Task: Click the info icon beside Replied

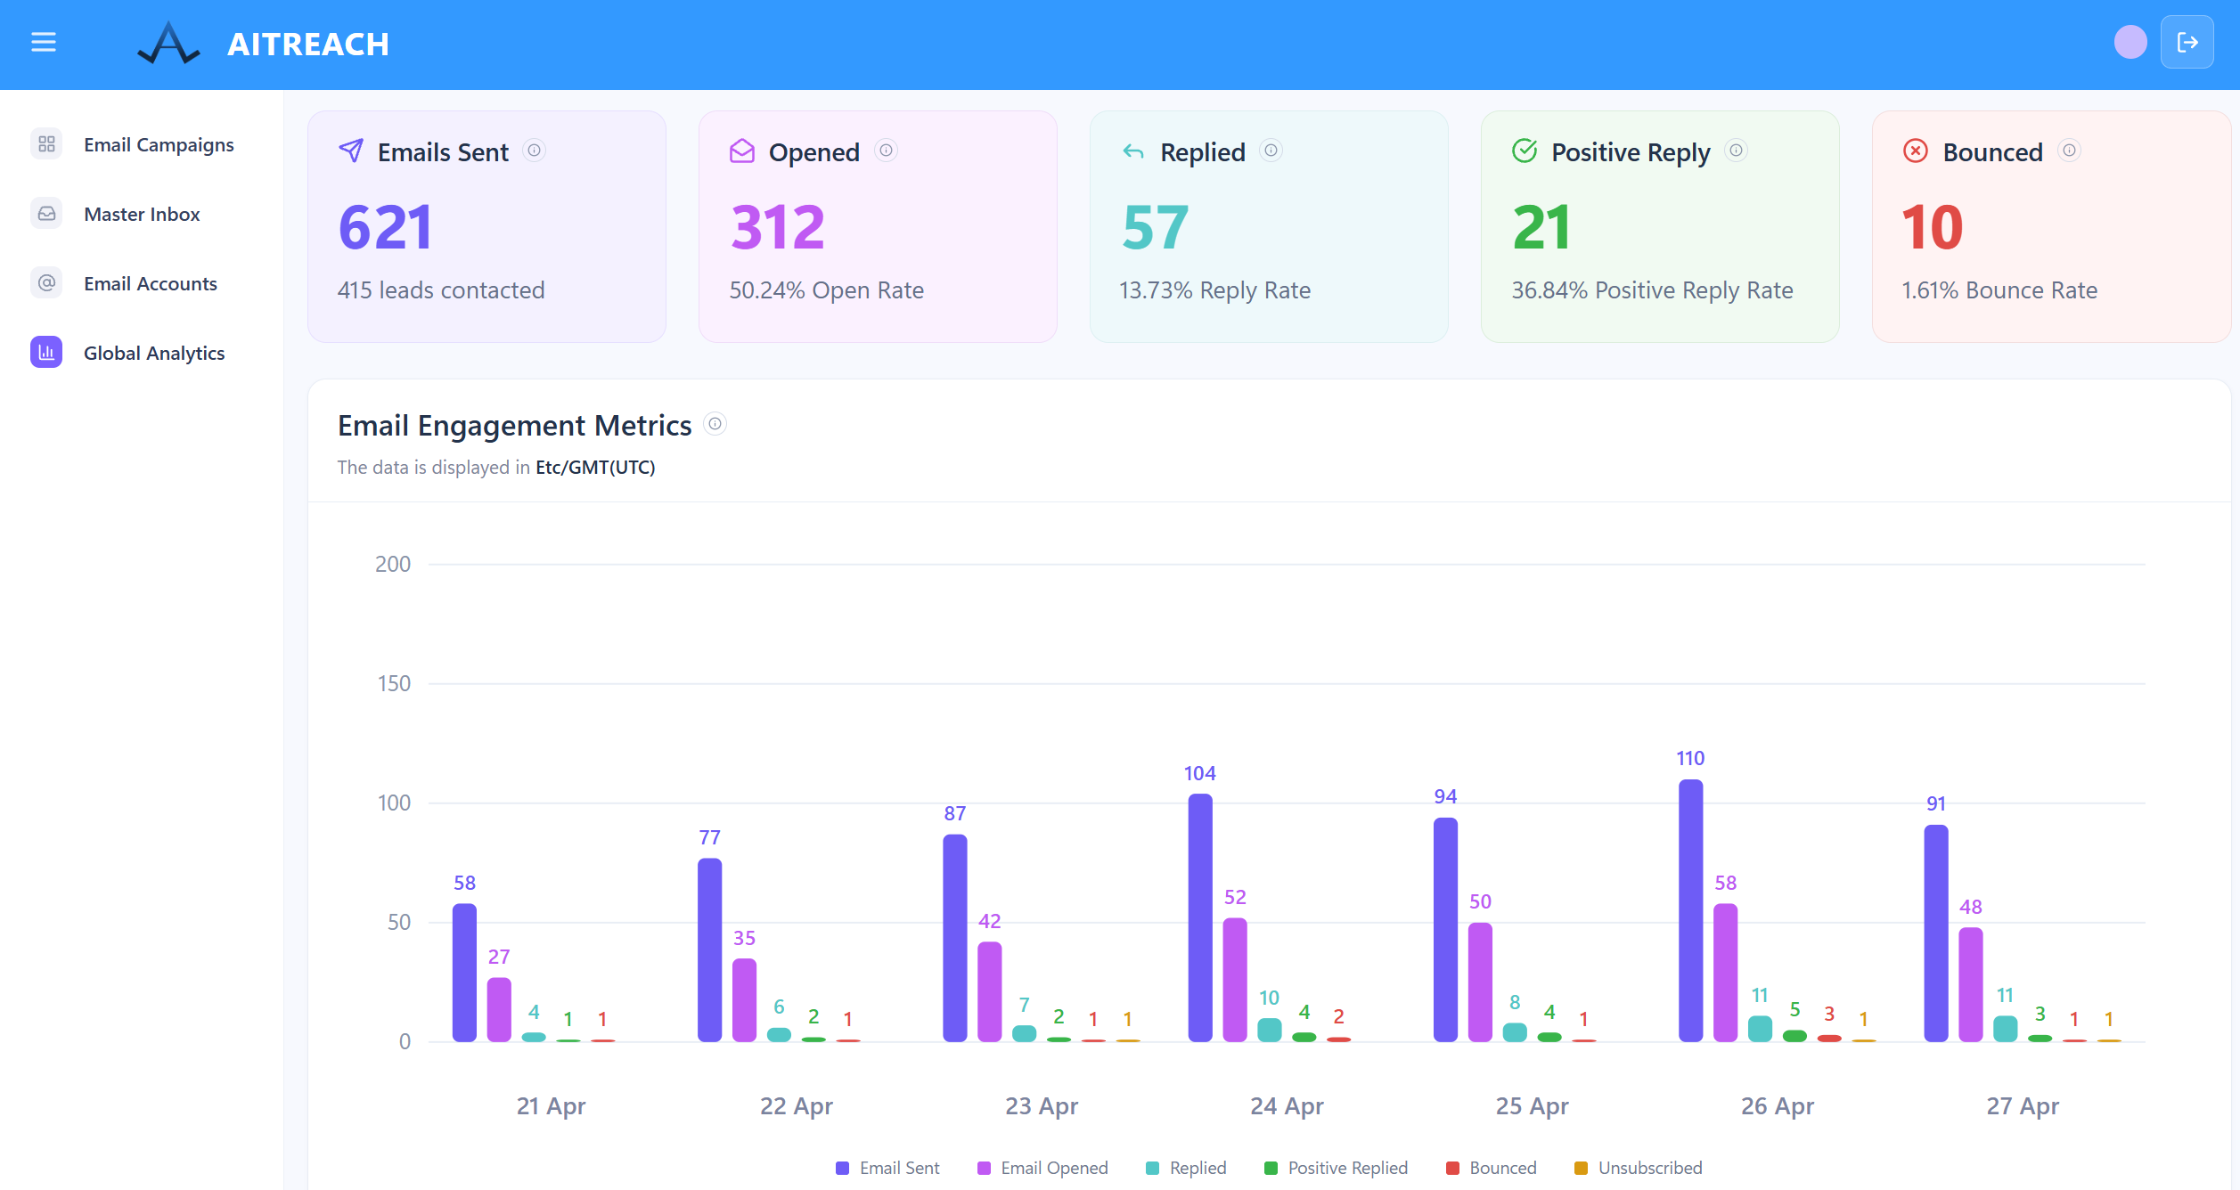Action: point(1271,151)
